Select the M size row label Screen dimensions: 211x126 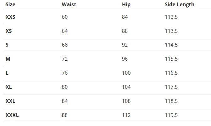(8, 59)
